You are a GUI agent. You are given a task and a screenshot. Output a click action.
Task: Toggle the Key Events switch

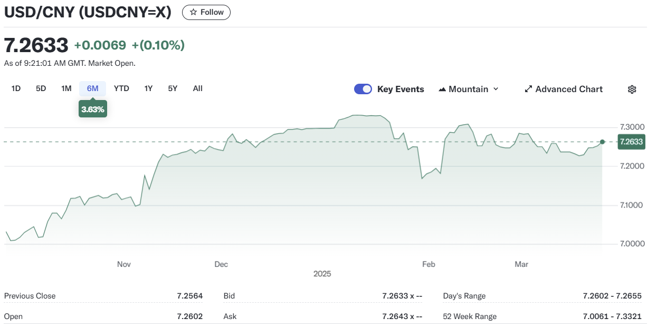tap(363, 89)
